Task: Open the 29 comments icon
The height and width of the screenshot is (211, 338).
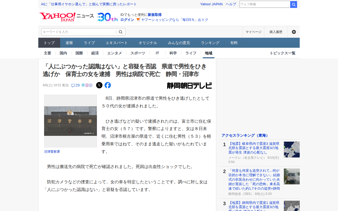Action: [76, 85]
